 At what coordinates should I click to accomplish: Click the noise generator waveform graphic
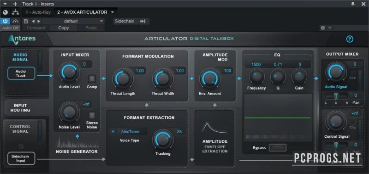(77, 142)
